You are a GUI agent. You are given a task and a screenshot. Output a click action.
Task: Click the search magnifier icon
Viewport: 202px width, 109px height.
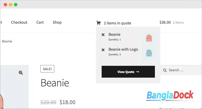point(165,70)
